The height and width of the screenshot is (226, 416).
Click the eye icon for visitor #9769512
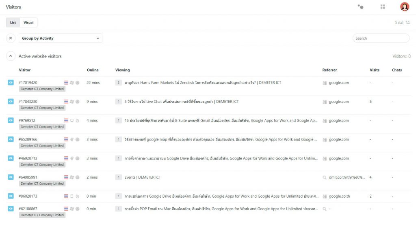pyautogui.click(x=11, y=120)
